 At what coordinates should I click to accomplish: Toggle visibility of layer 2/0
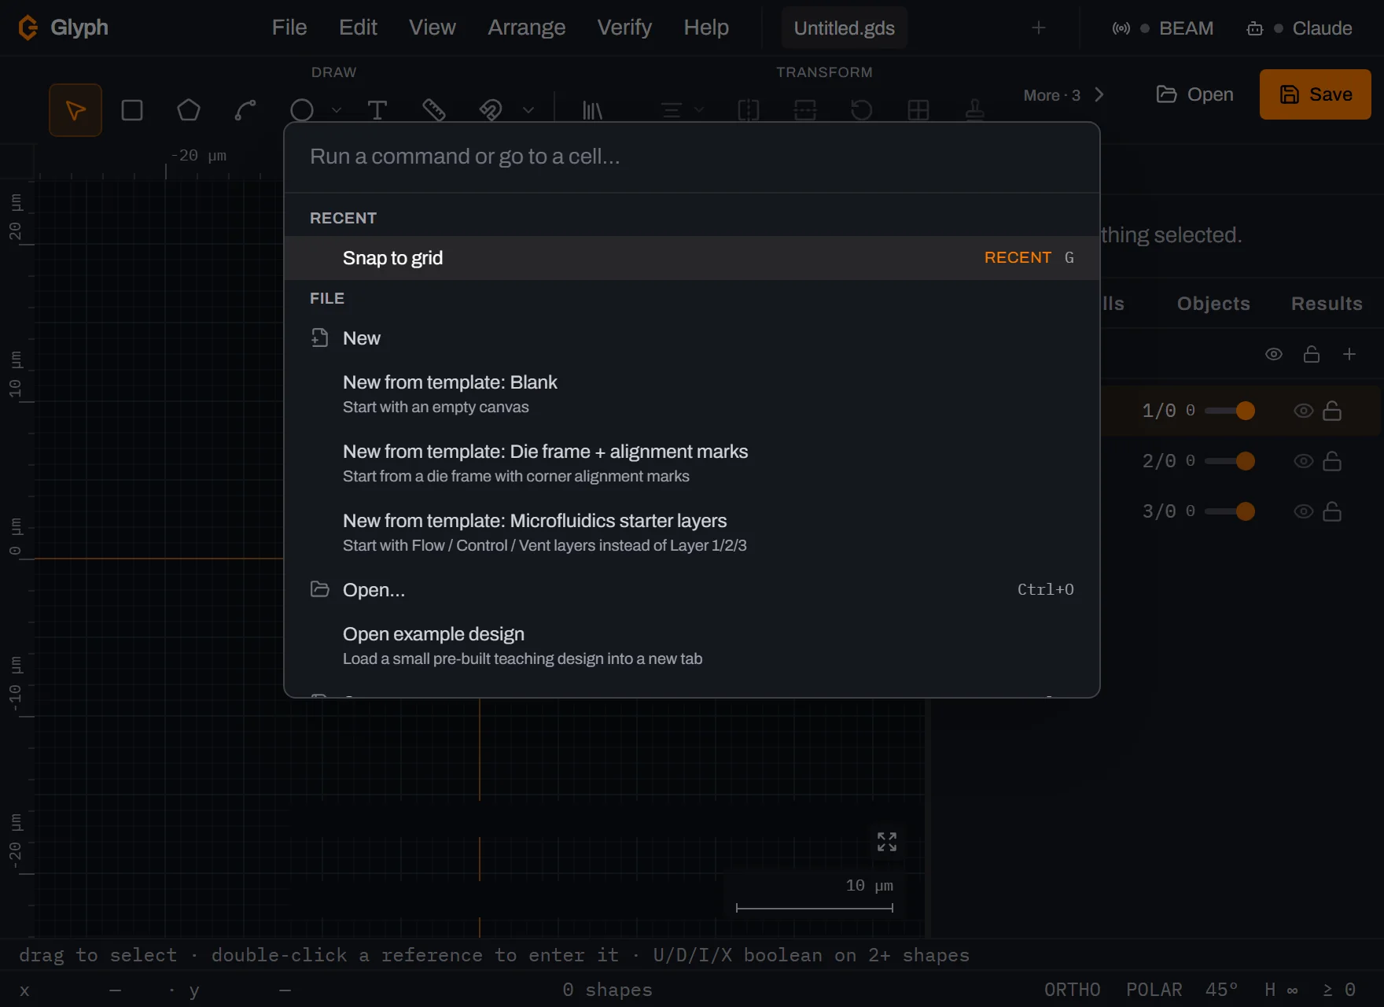pos(1304,461)
